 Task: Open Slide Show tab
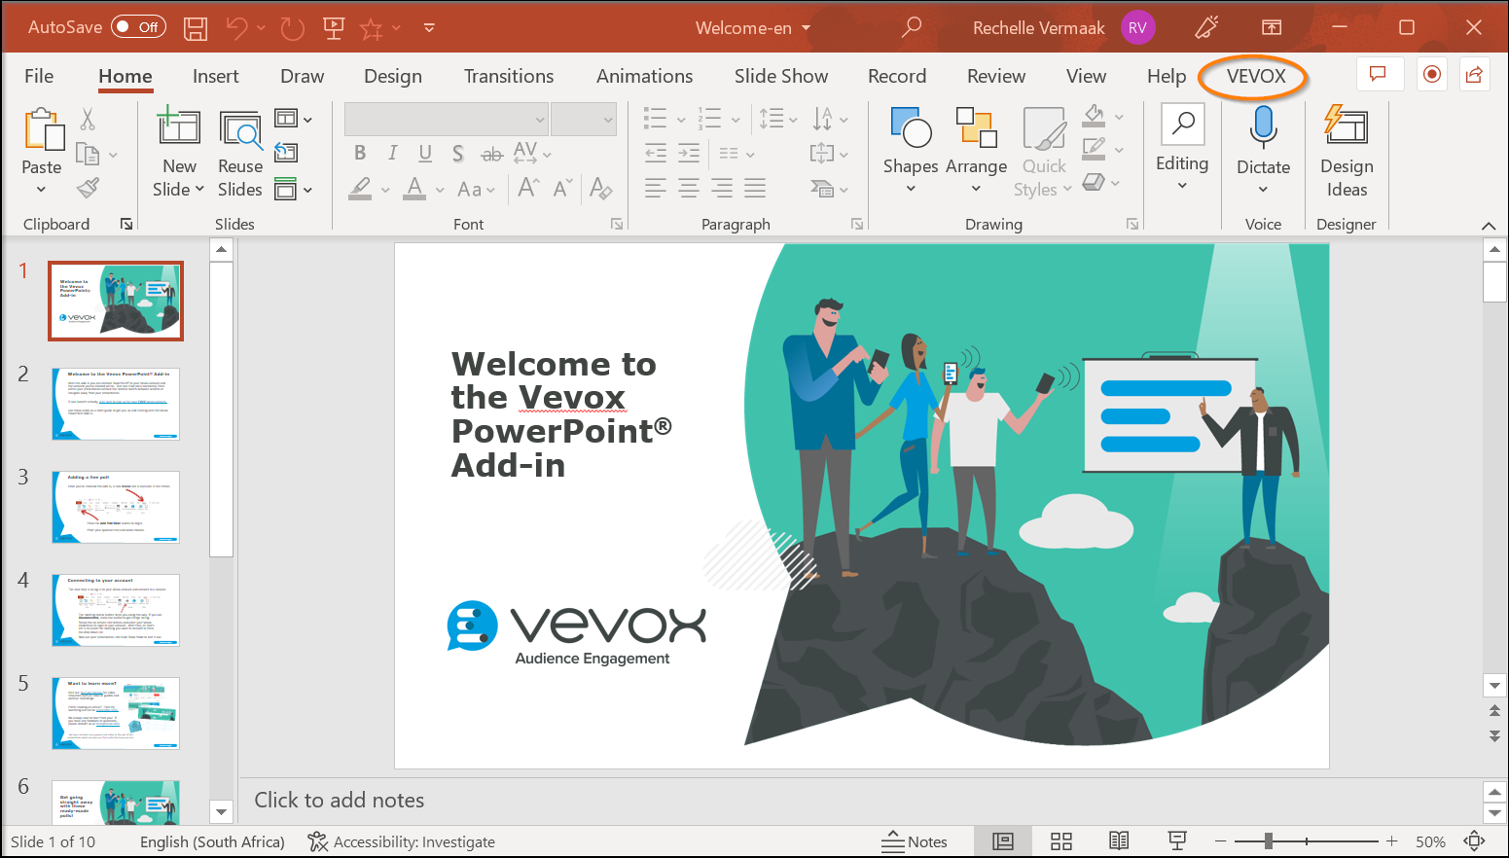(781, 76)
